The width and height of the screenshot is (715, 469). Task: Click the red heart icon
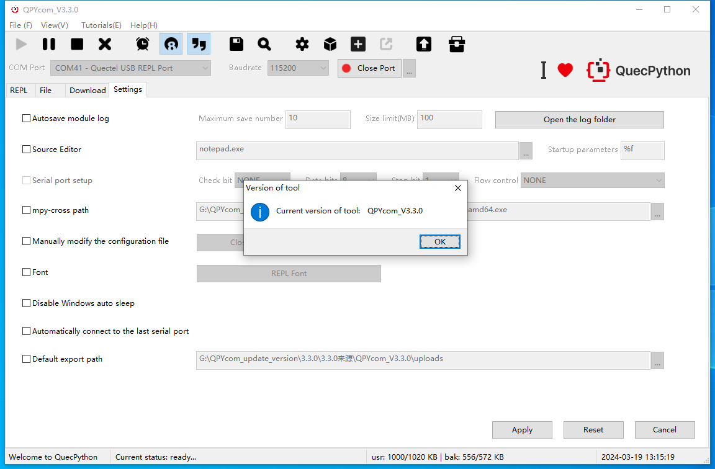[565, 70]
